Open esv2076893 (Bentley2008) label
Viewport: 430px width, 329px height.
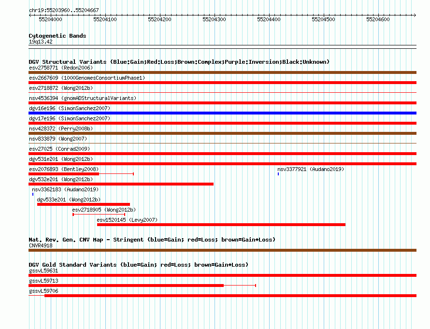[64, 169]
